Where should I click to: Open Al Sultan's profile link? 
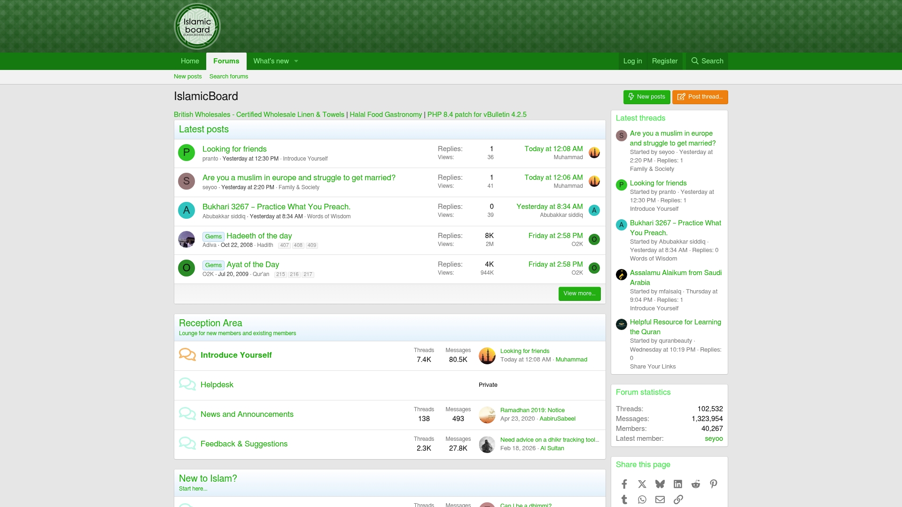click(552, 448)
